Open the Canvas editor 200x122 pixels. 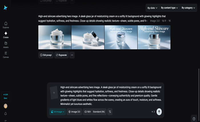point(6,55)
